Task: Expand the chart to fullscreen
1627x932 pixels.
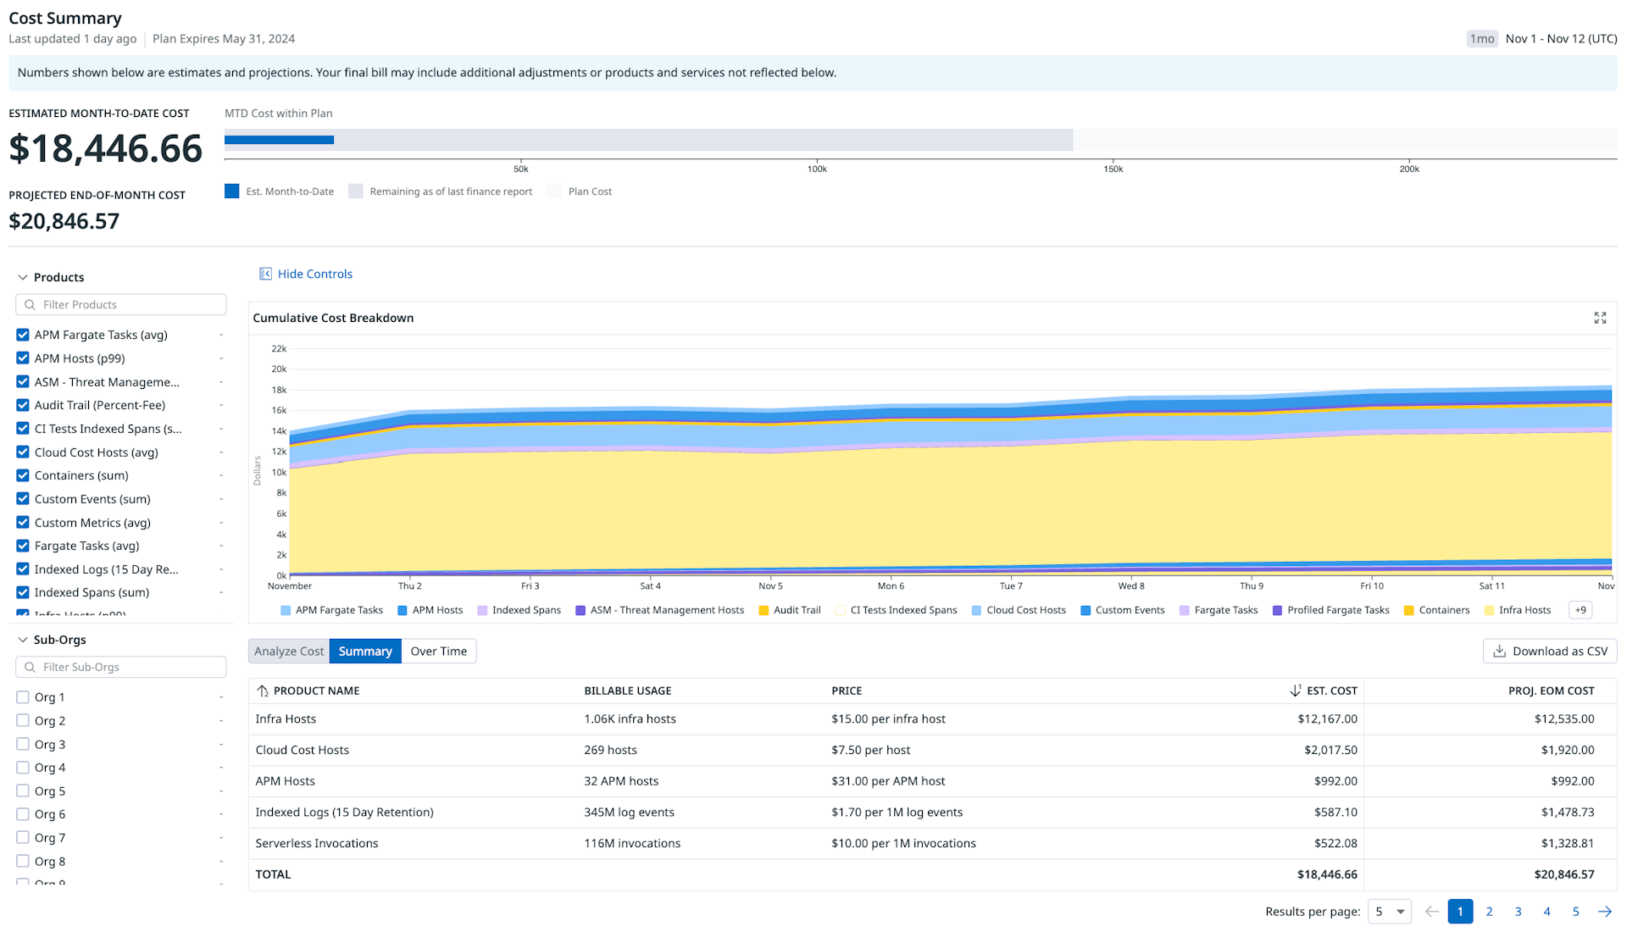Action: click(x=1600, y=318)
